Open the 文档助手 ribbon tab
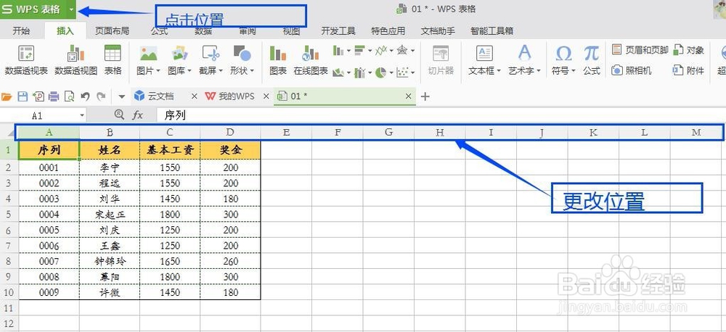This screenshot has height=332, width=726. click(438, 31)
